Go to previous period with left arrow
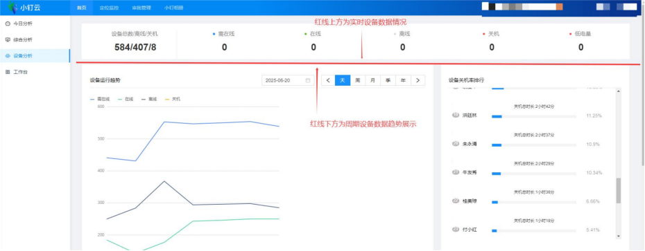The image size is (645, 251). point(328,80)
